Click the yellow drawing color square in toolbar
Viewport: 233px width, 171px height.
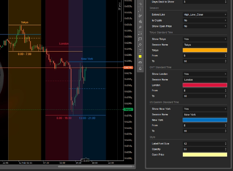pyautogui.click(x=140, y=57)
